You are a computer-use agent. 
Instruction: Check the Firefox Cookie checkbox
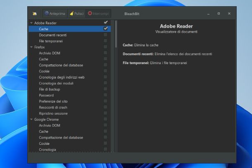click(x=105, y=71)
